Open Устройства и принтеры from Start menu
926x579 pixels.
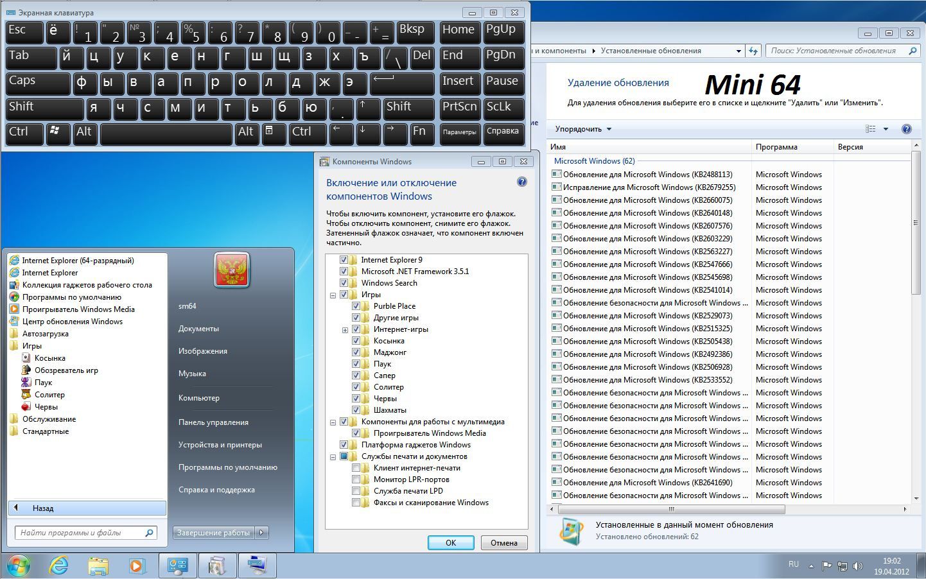pyautogui.click(x=220, y=445)
